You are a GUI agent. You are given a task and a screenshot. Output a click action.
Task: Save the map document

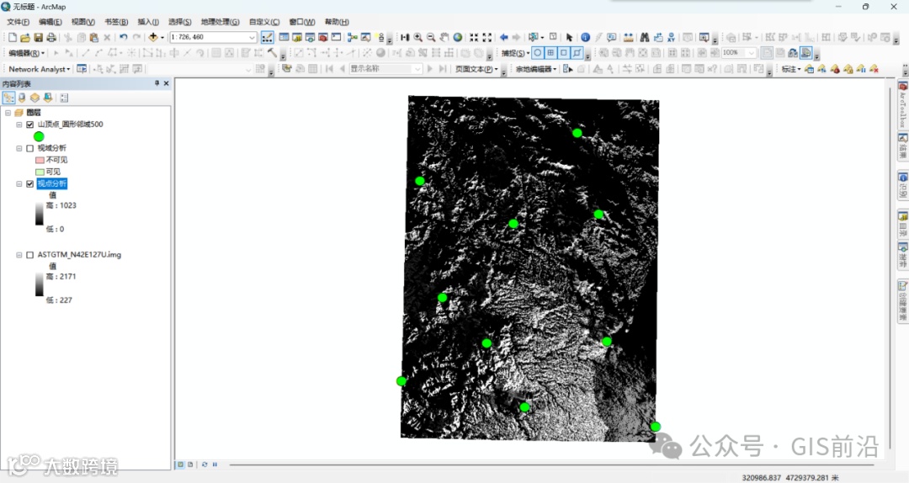click(38, 37)
